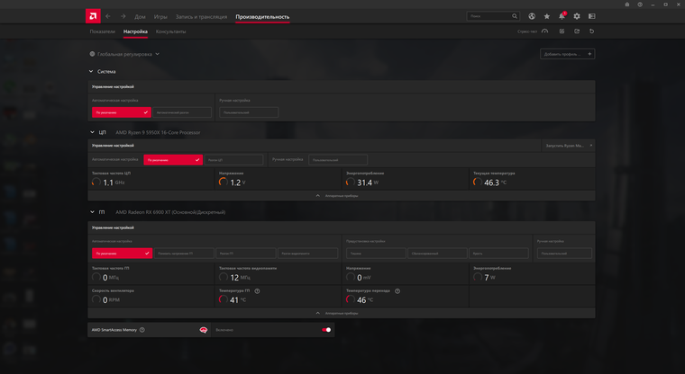Select По умолчанию in Система section
Viewport: 685px width, 374px height.
[122, 112]
